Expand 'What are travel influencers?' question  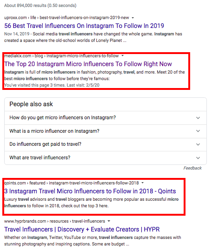click(x=106, y=157)
